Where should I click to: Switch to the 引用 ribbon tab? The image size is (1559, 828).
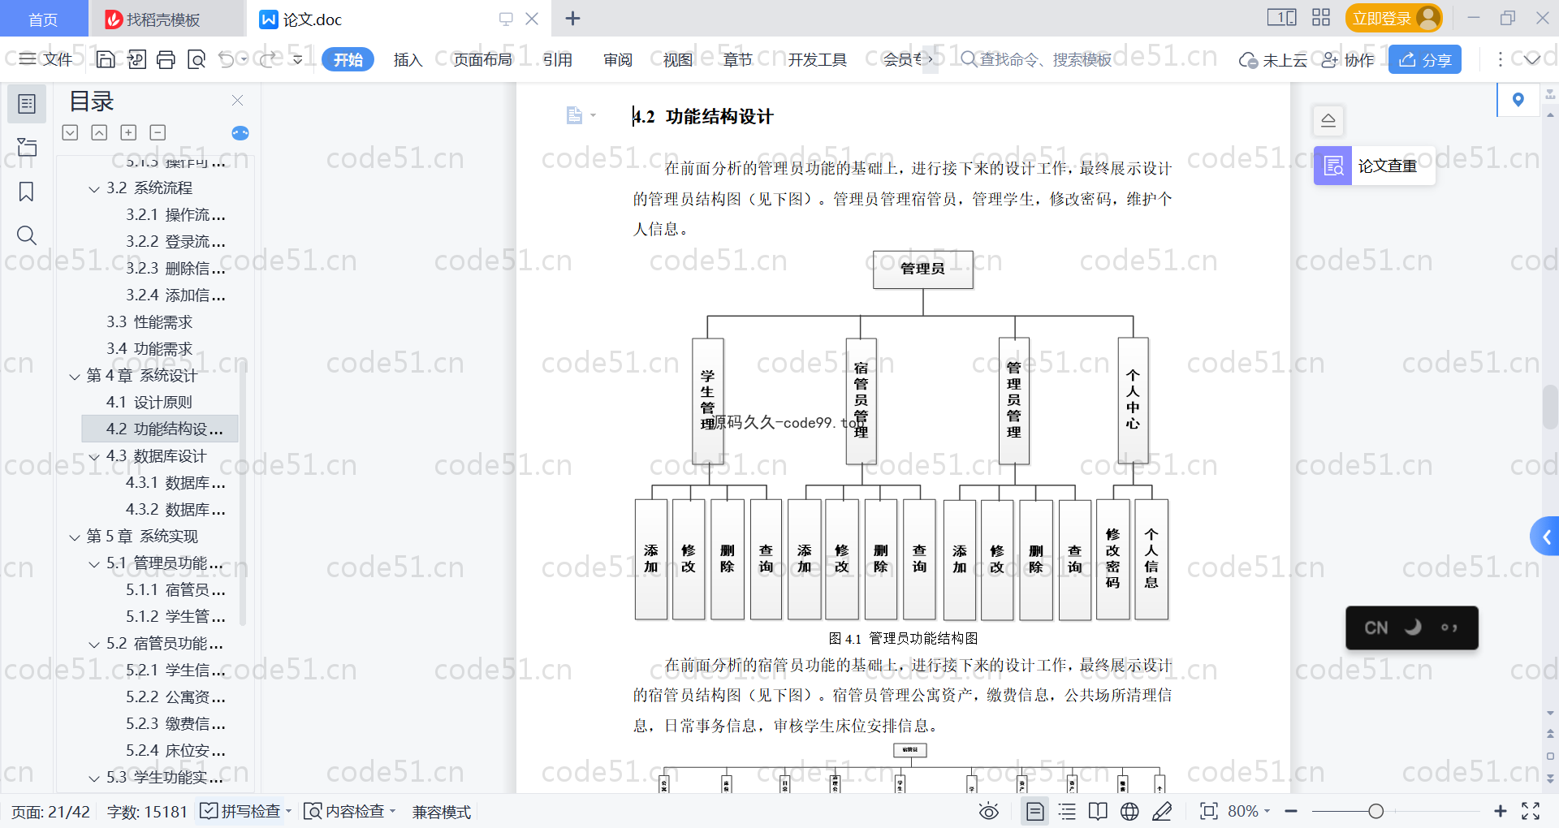(x=557, y=59)
